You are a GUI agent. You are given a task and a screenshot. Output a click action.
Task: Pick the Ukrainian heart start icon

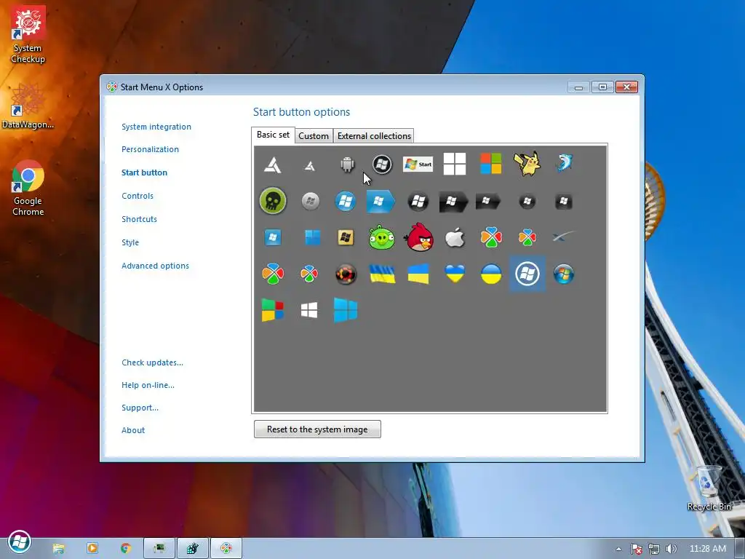point(455,274)
